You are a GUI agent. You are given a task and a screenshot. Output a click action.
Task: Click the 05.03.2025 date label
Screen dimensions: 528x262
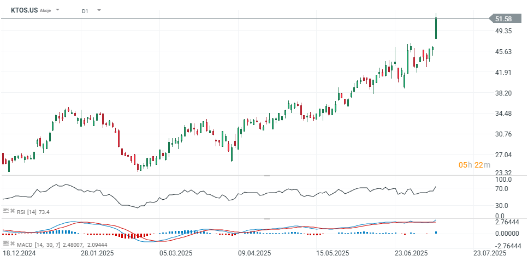coord(176,253)
